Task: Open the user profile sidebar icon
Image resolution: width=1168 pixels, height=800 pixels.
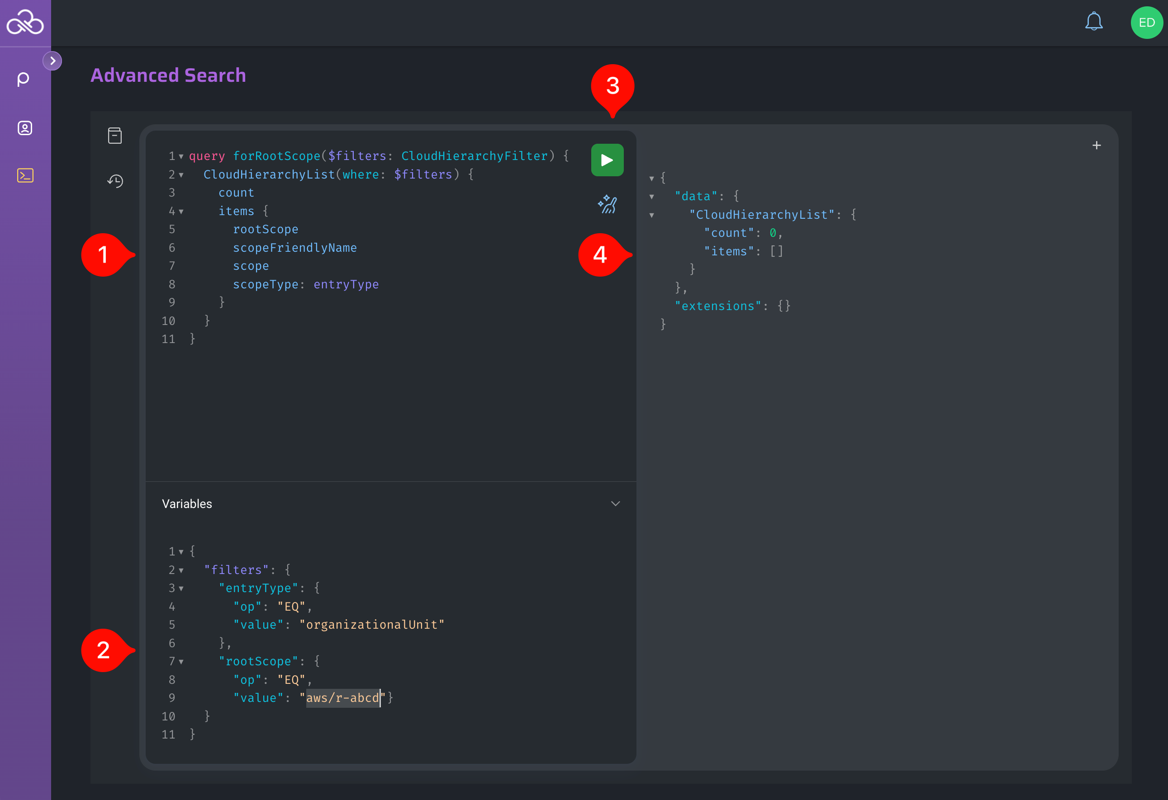Action: pos(24,128)
